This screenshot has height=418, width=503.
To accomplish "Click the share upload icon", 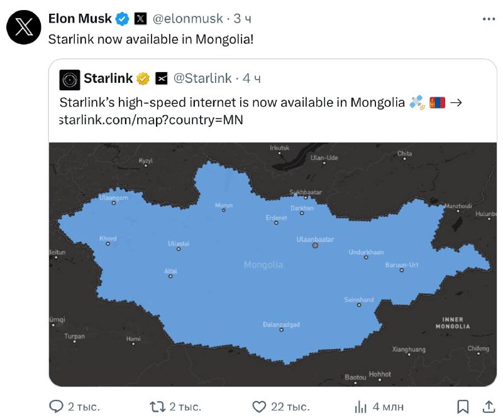I will tap(488, 406).
